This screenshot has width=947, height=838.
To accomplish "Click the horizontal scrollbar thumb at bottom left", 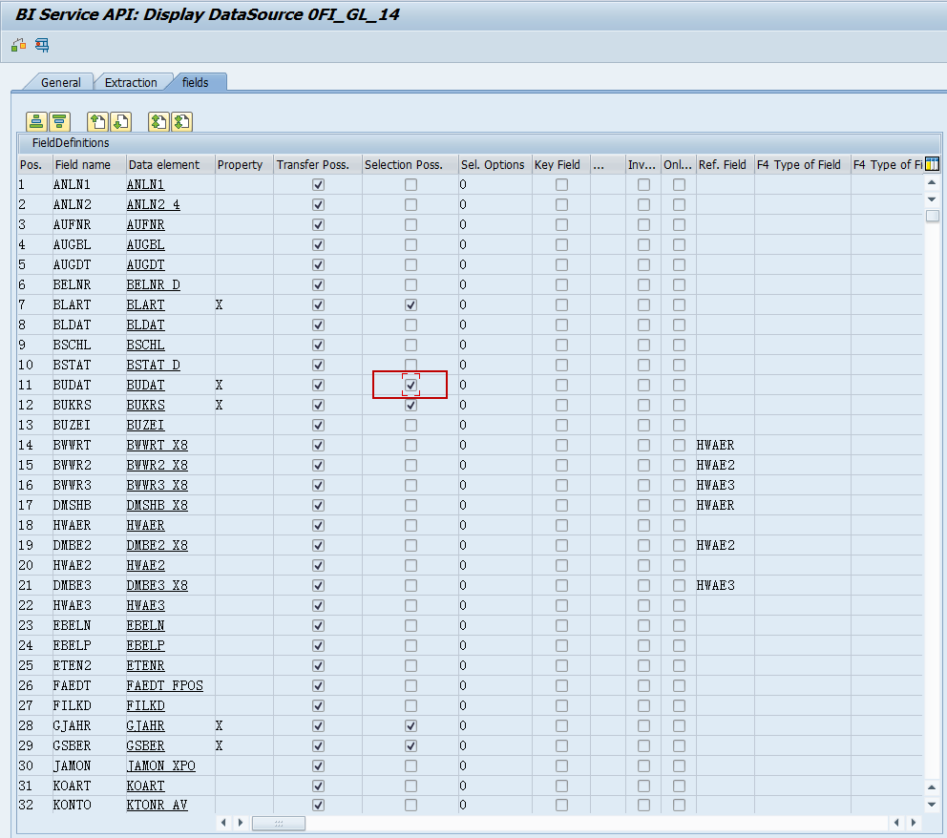I will click(x=278, y=822).
